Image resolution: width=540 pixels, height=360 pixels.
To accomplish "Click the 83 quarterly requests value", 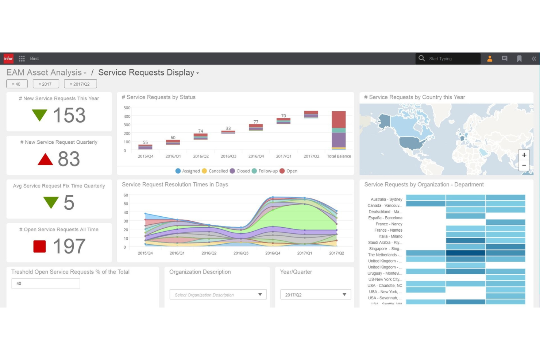I will pyautogui.click(x=69, y=159).
